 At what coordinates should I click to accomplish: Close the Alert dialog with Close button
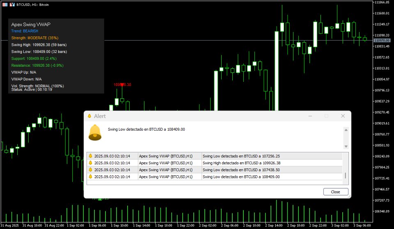336,192
